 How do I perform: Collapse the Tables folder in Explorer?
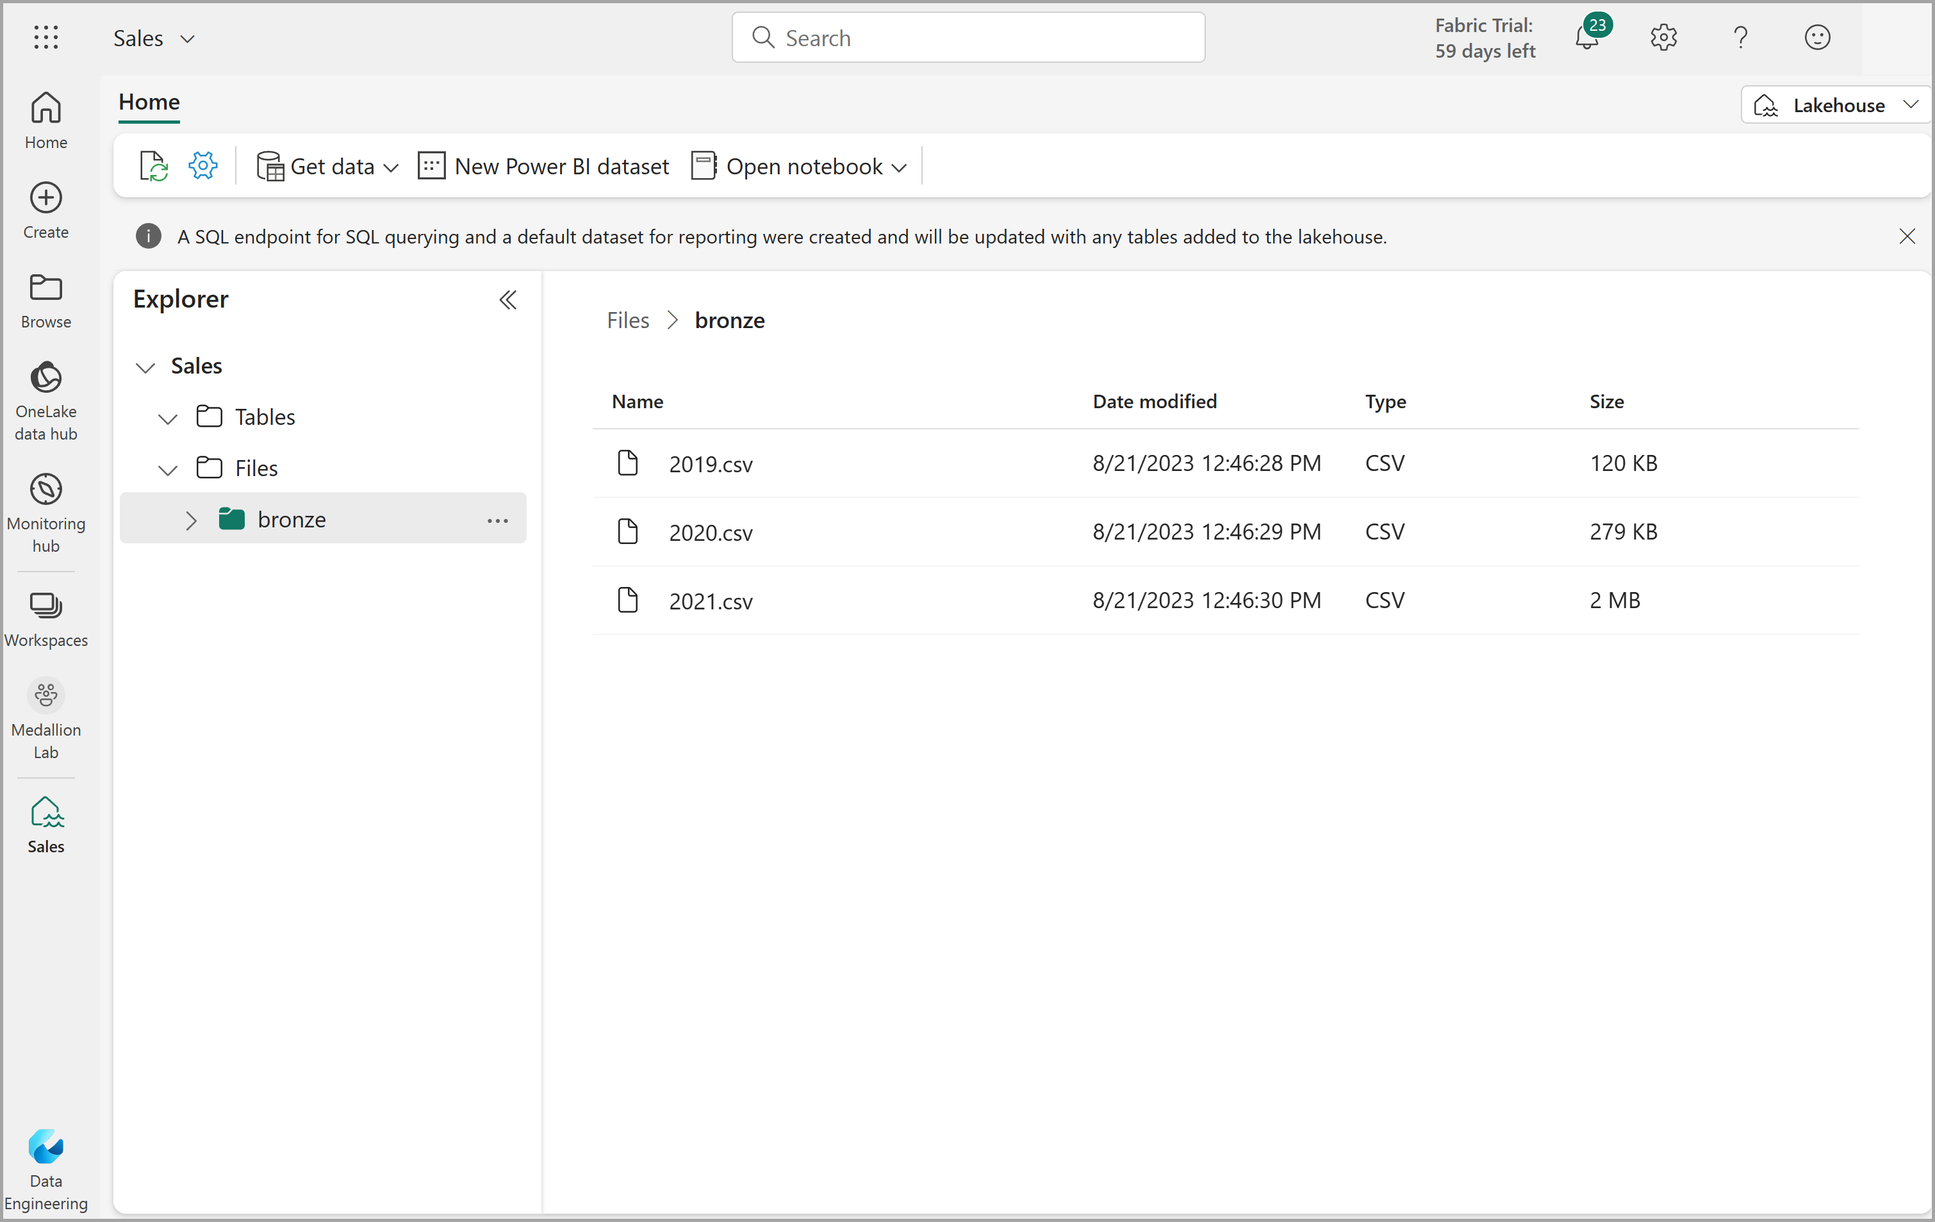(167, 415)
